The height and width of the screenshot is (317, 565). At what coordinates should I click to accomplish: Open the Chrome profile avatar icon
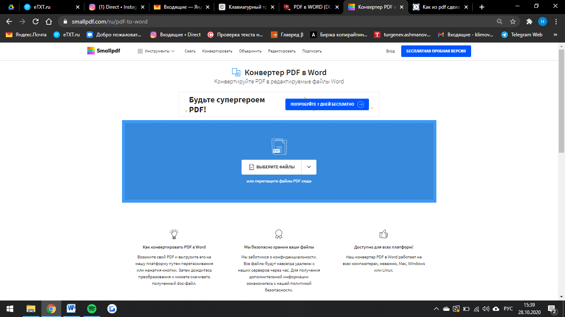542,21
